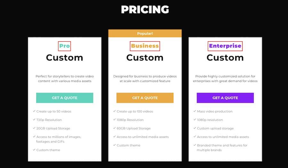Viewport: 288px width, 168px height.
Task: Click checkmark next to 60GB Upload Storage
Action: (x=115, y=128)
